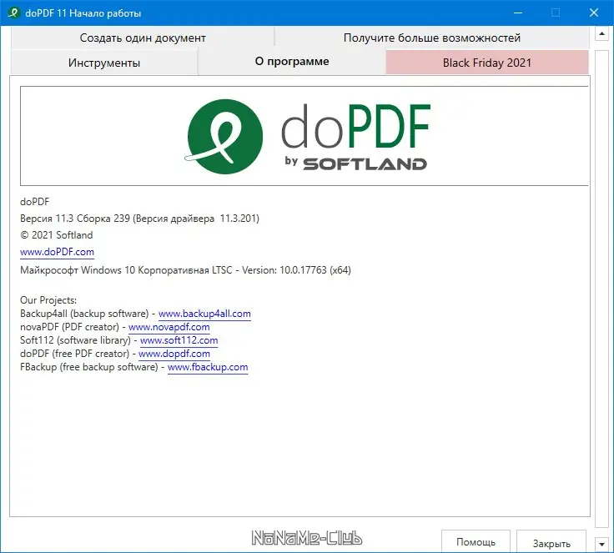Click the doPDF by Softland logo banner

(304, 136)
